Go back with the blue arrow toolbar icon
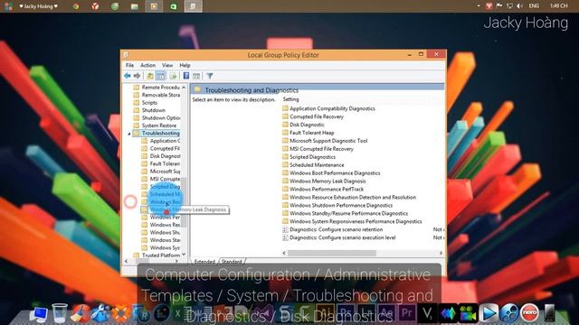 click(x=128, y=76)
